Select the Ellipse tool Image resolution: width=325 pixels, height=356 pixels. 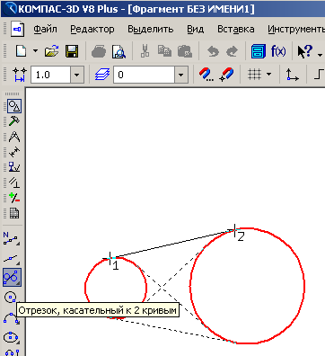pyautogui.click(x=12, y=338)
